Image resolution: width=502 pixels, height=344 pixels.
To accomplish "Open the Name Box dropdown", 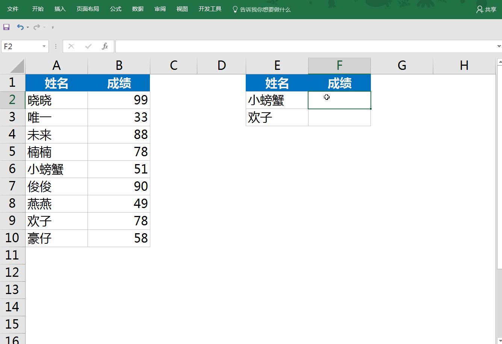I will pos(44,46).
